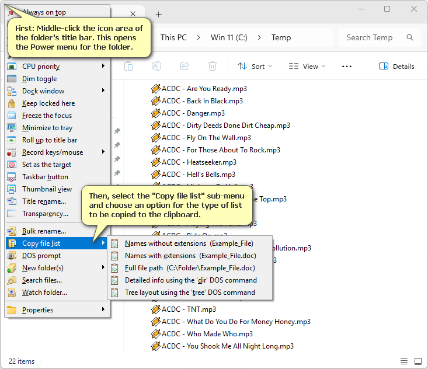This screenshot has width=428, height=369.
Task: Click the Minimize to tray icon
Action: click(x=11, y=128)
